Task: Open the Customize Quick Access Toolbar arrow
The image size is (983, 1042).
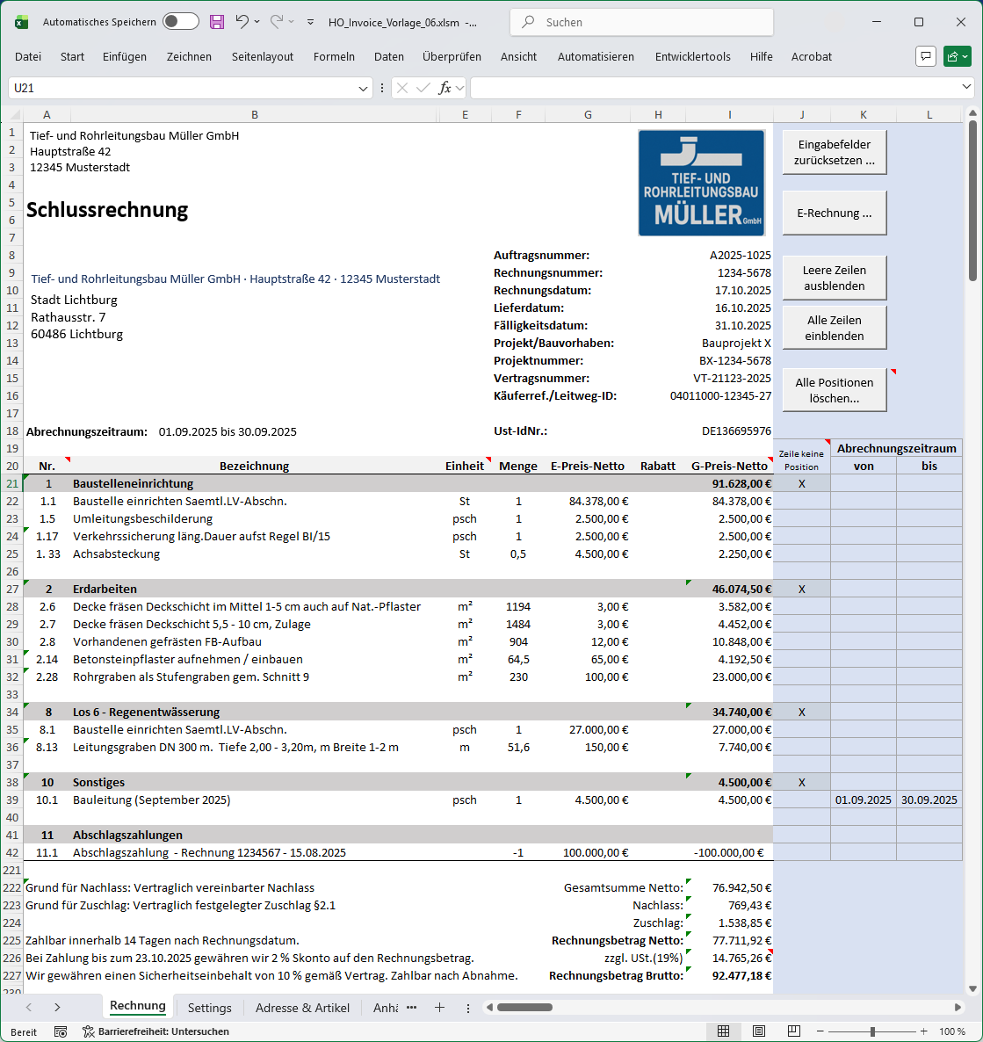Action: tap(310, 22)
